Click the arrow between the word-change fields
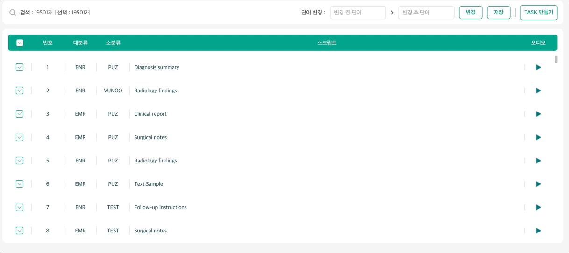This screenshot has width=569, height=253. [392, 13]
